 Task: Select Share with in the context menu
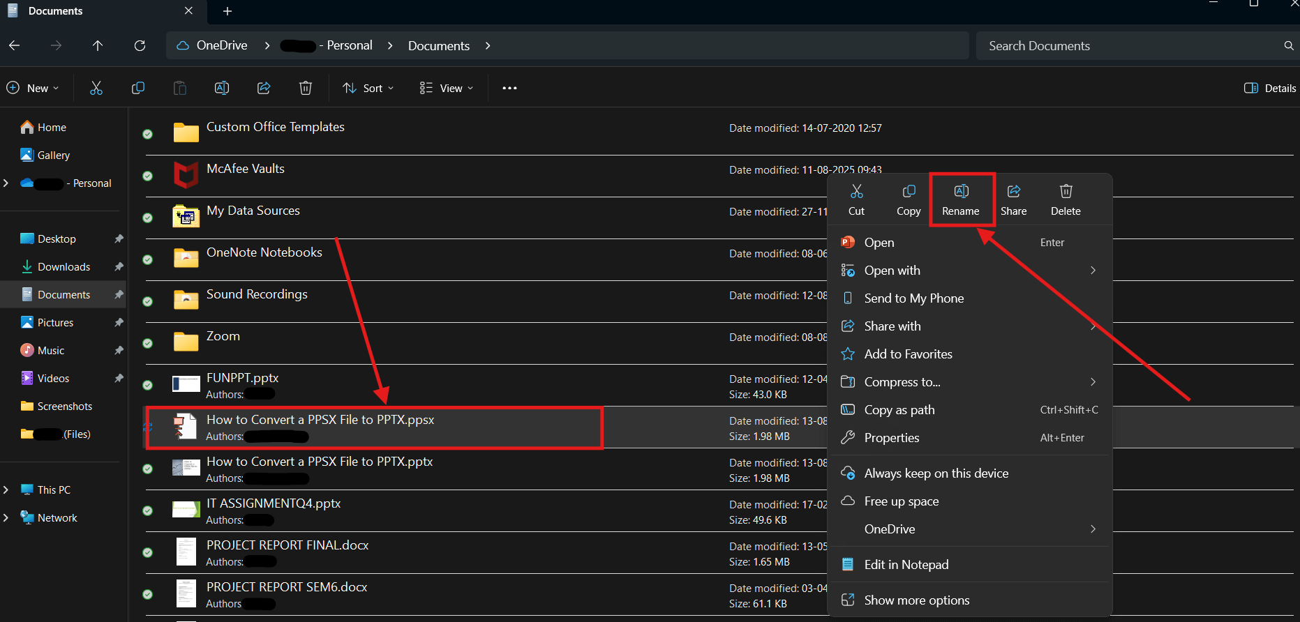pyautogui.click(x=969, y=326)
